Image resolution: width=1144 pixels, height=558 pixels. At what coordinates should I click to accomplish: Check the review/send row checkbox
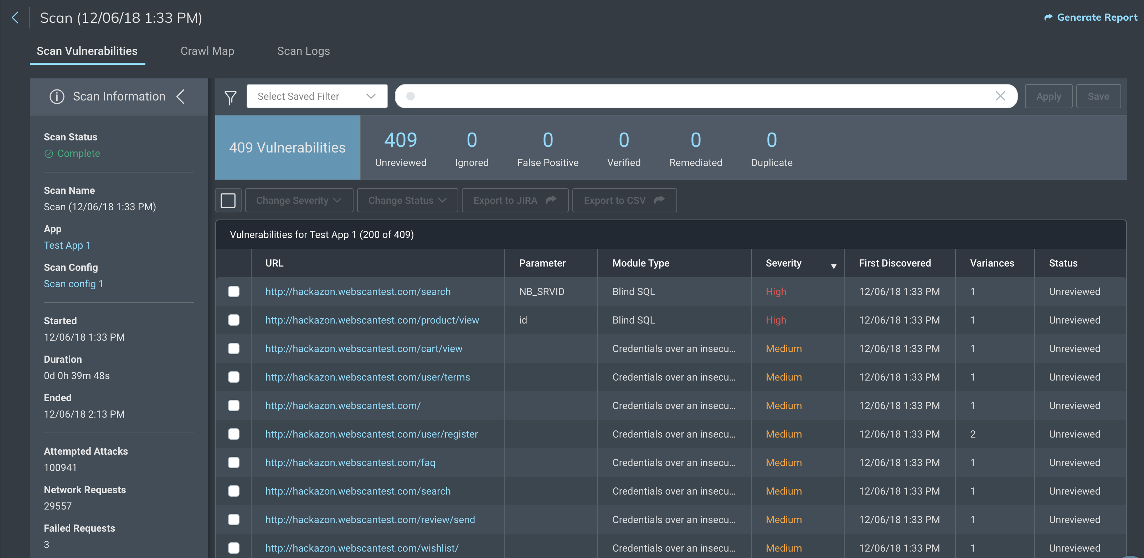[233, 520]
